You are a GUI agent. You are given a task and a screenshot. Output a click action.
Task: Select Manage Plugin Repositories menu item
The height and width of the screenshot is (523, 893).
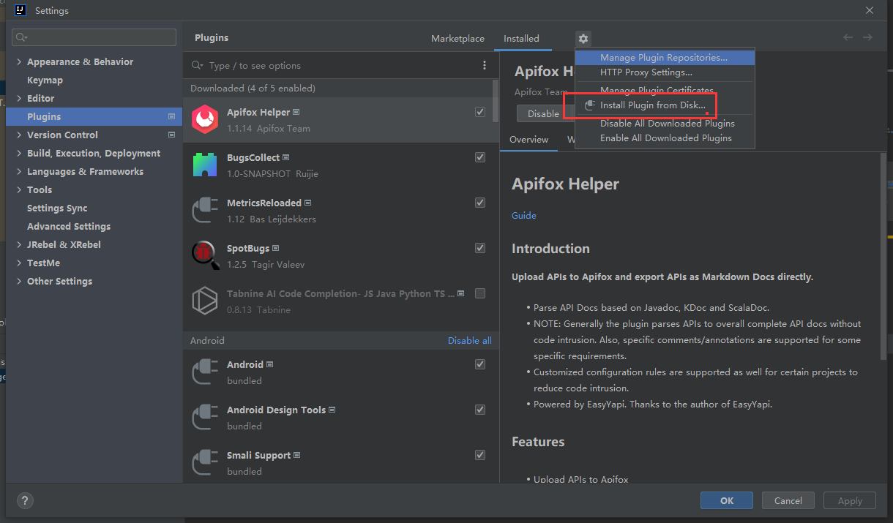pyautogui.click(x=665, y=58)
